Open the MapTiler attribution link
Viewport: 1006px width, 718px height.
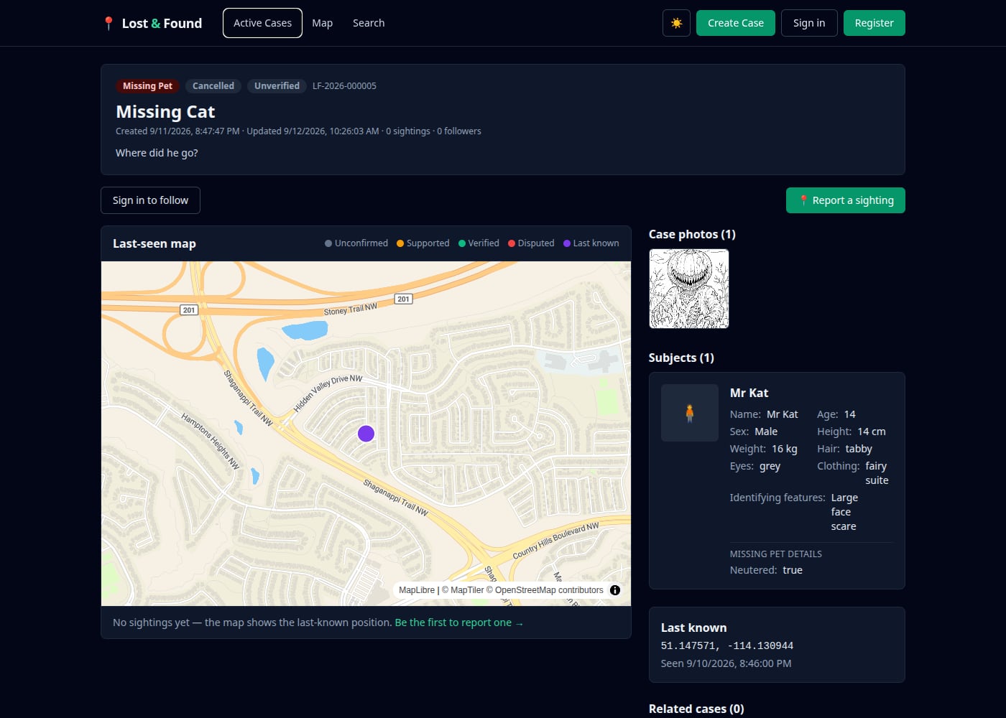tap(463, 590)
